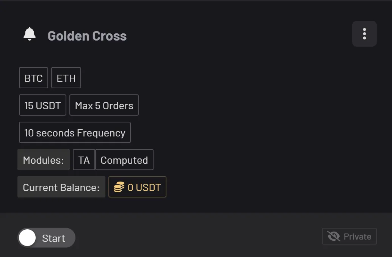Click the gold coins stack icon
This screenshot has width=392, height=257.
[x=119, y=187]
